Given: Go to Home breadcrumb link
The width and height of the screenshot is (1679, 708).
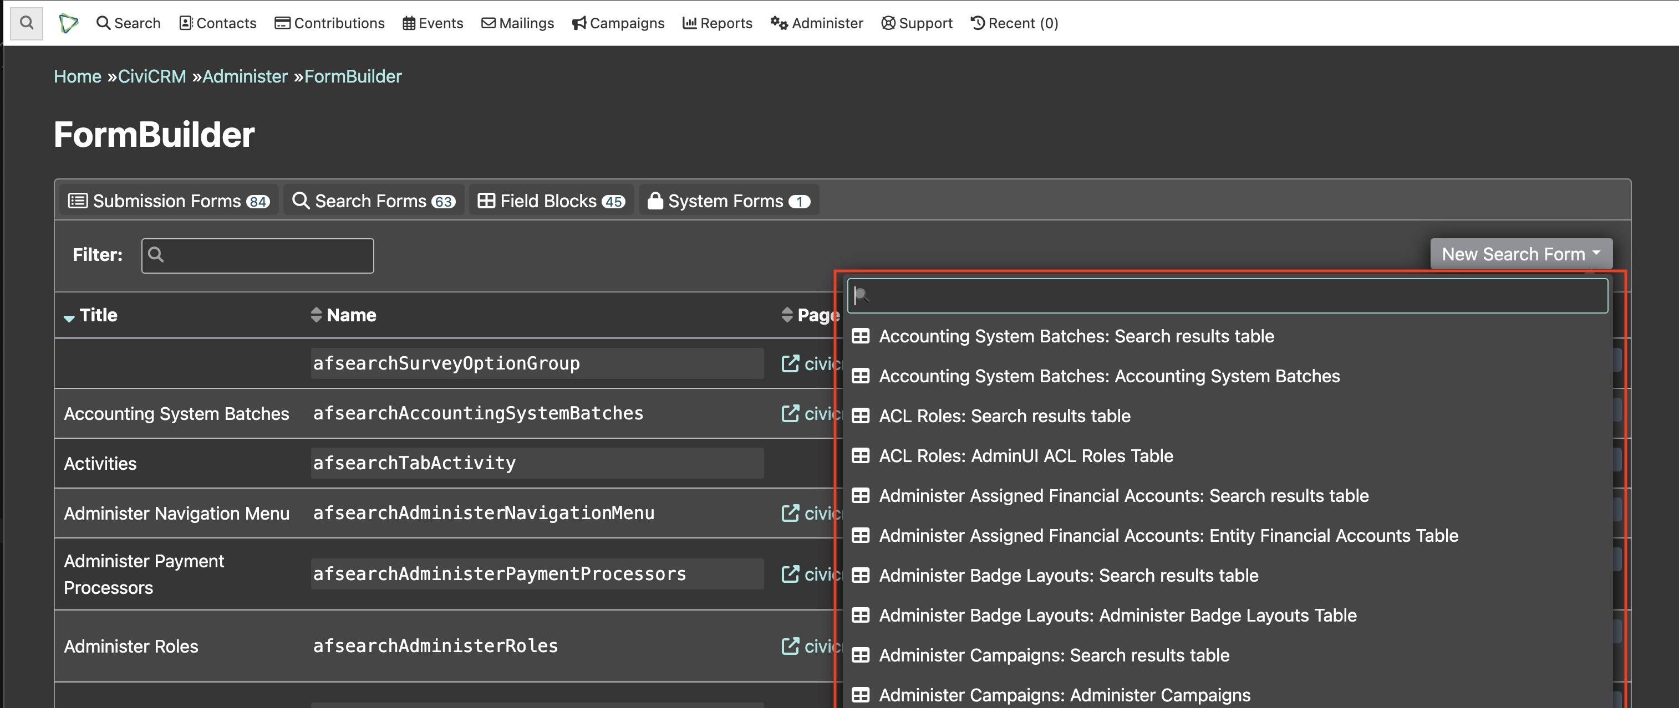Looking at the screenshot, I should [78, 76].
